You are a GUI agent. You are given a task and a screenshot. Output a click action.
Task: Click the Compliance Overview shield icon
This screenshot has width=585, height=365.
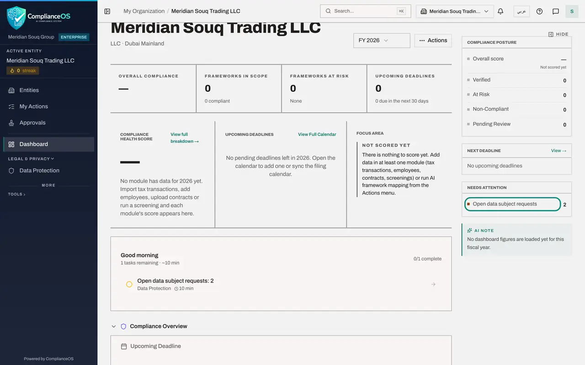(x=123, y=326)
